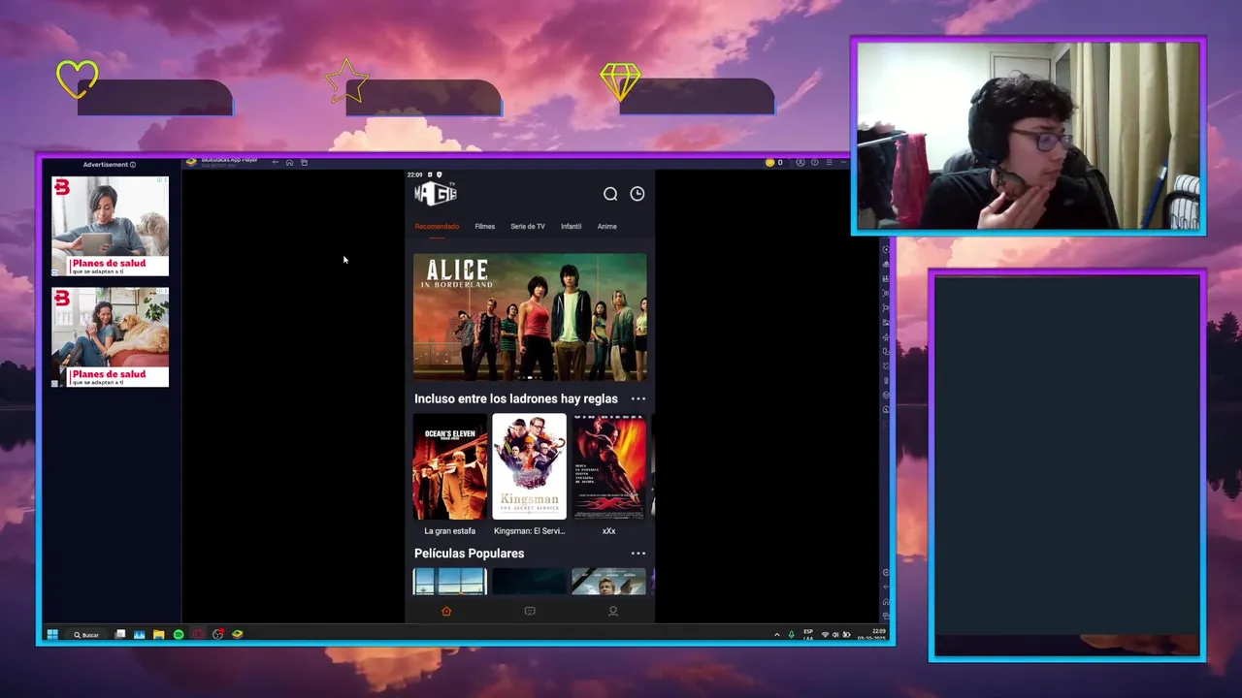This screenshot has height=698, width=1242.
Task: Open the first 'Planes de salud' ad
Action: pos(110,226)
